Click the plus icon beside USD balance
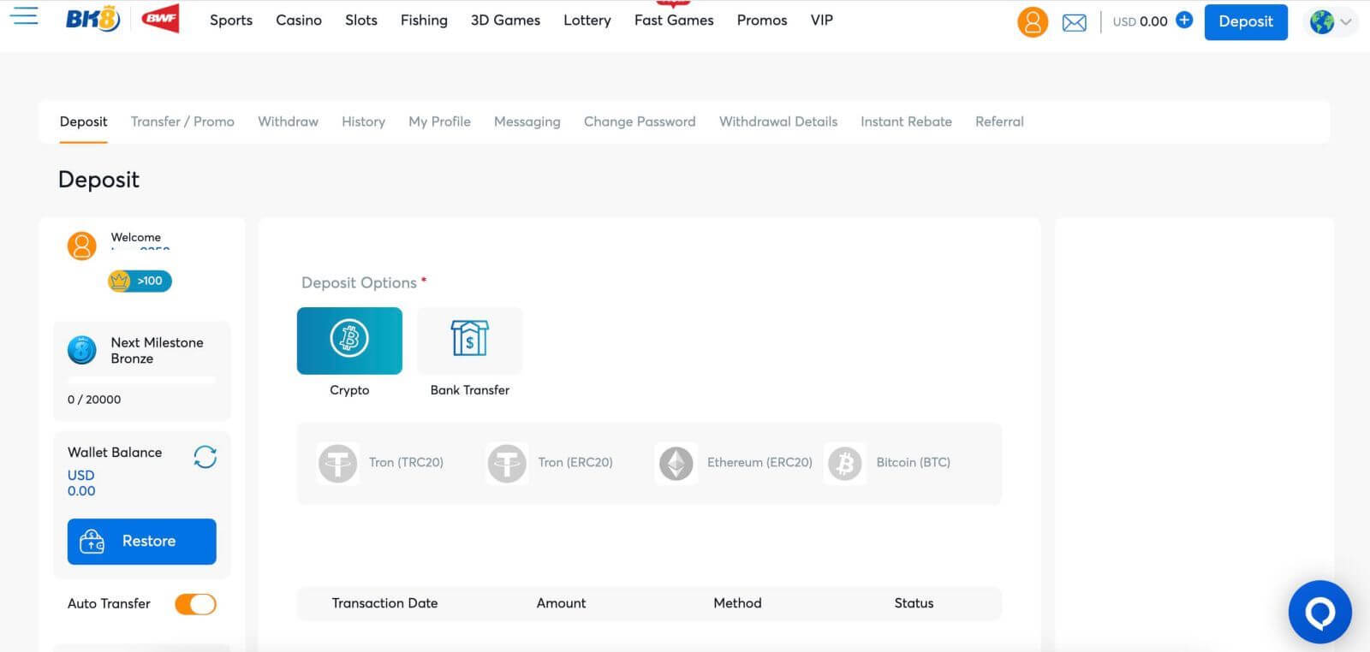 coord(1184,21)
